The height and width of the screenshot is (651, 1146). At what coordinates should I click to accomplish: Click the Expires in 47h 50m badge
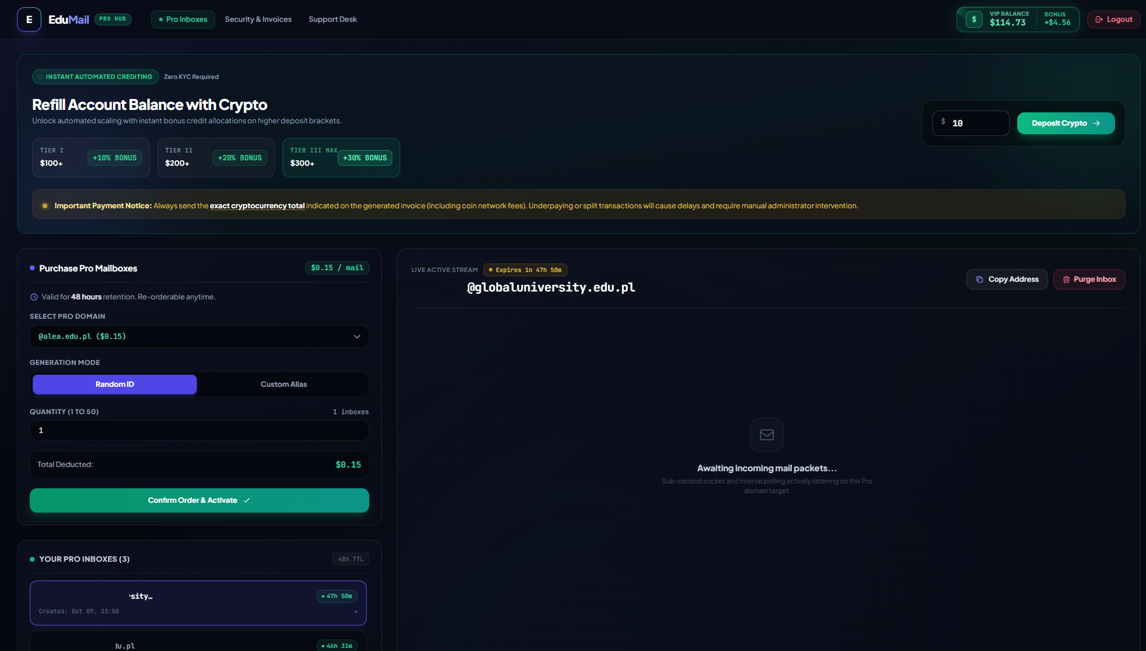point(525,270)
